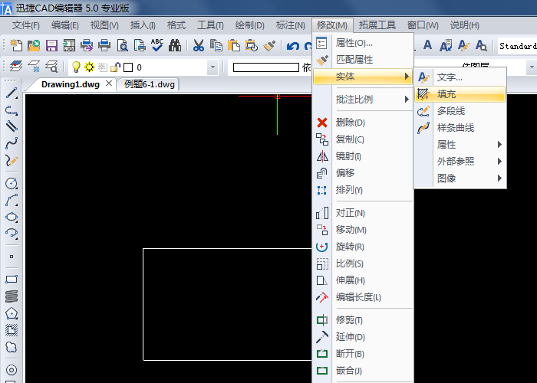This screenshot has width=537, height=383.
Task: Expand the 属性 submenu in 实体 list
Action: [460, 145]
